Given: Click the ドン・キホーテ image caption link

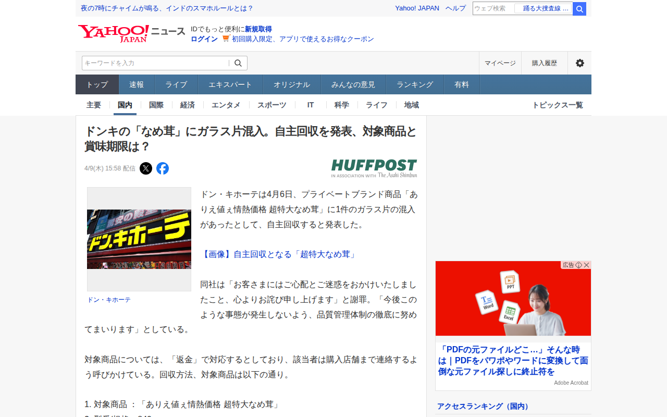Looking at the screenshot, I should [109, 300].
